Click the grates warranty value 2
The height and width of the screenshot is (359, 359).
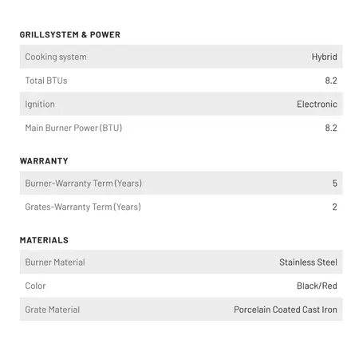[335, 207]
